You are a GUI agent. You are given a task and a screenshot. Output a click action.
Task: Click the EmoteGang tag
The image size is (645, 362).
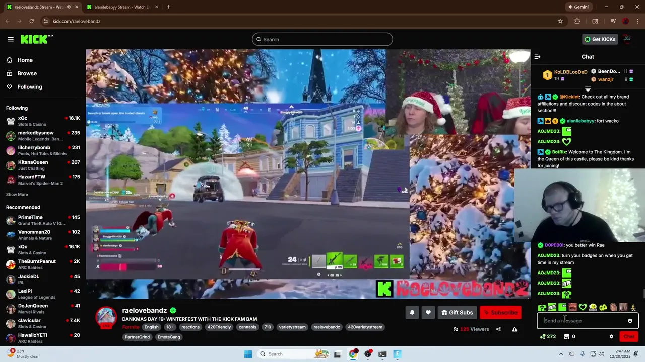pyautogui.click(x=168, y=337)
